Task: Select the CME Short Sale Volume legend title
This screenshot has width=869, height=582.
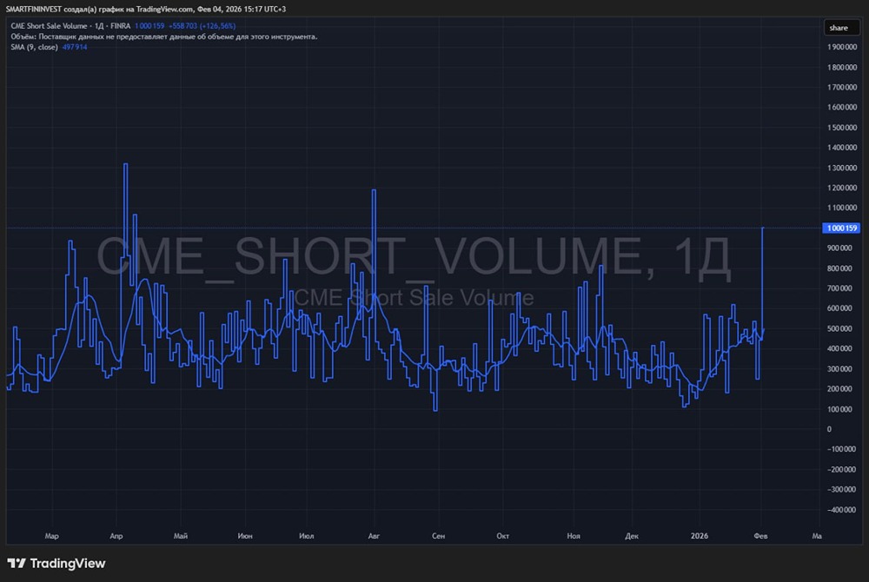Action: click(x=49, y=27)
